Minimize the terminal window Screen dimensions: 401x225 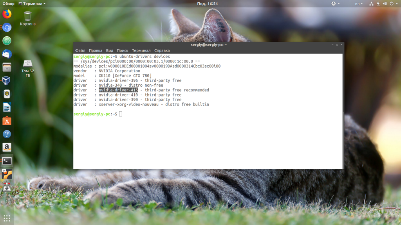click(x=332, y=45)
